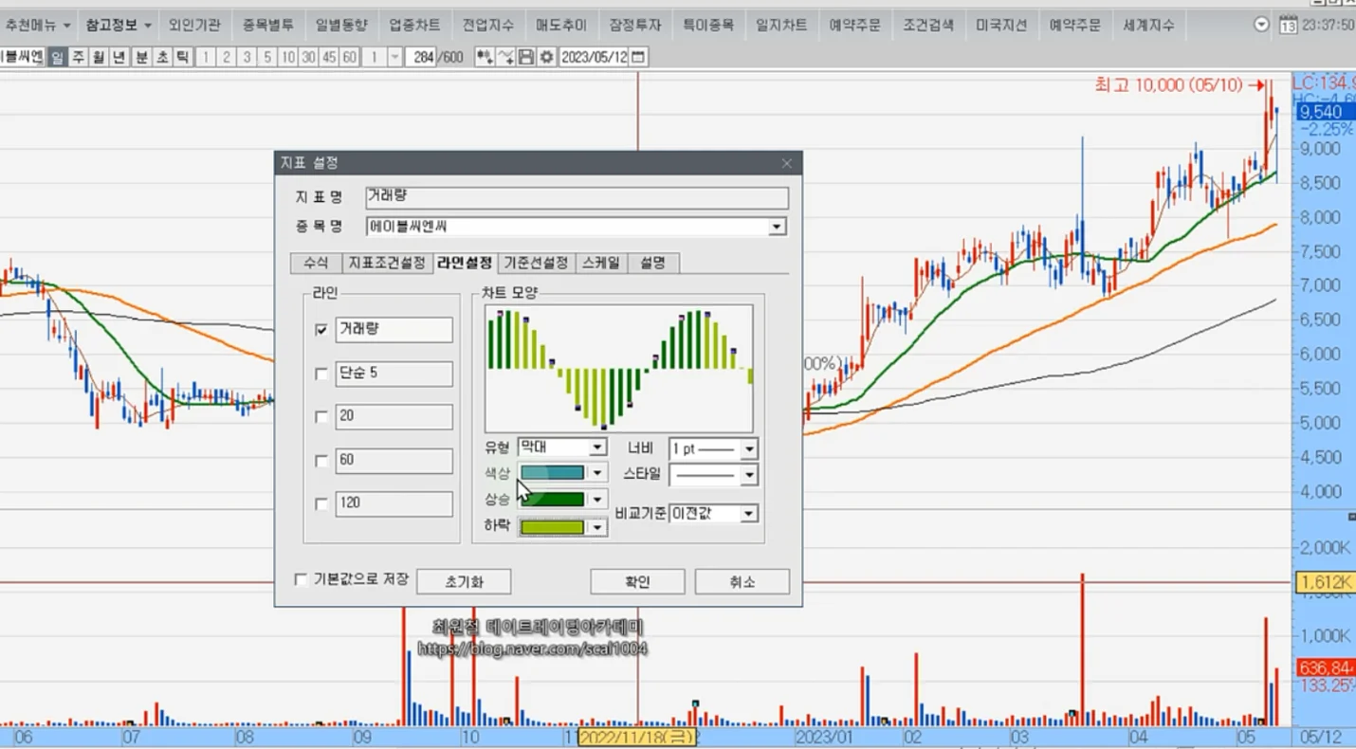Enable the 60 line checkbox
The image size is (1356, 749).
[321, 461]
